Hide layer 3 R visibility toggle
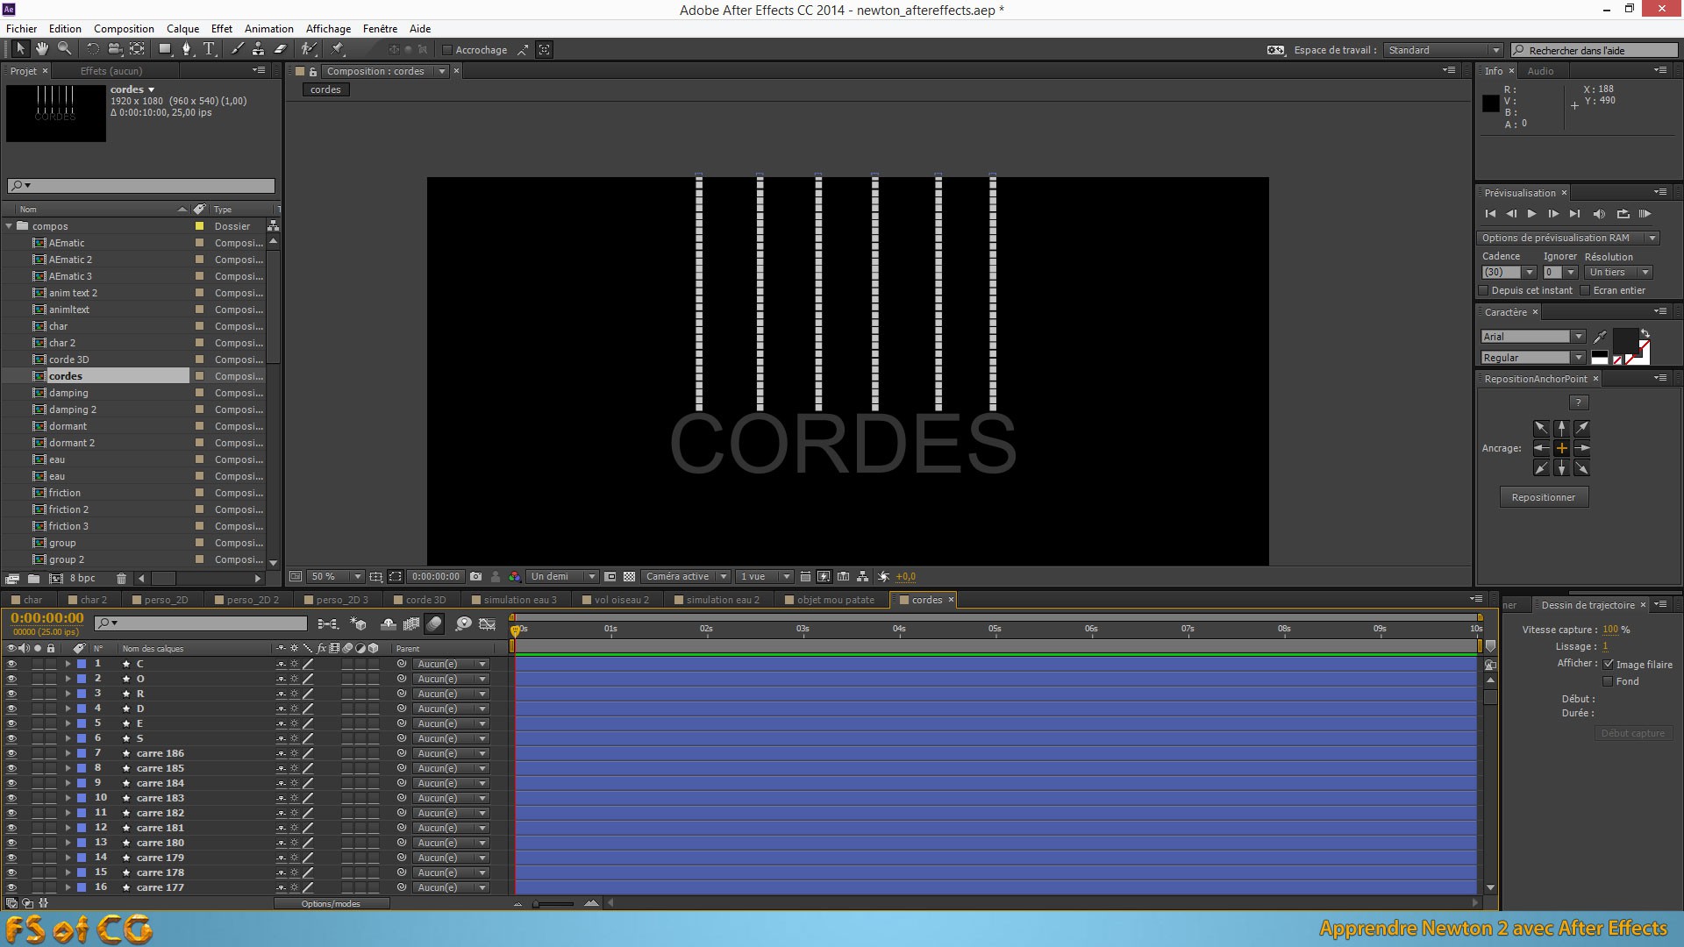This screenshot has width=1684, height=947. tap(10, 693)
